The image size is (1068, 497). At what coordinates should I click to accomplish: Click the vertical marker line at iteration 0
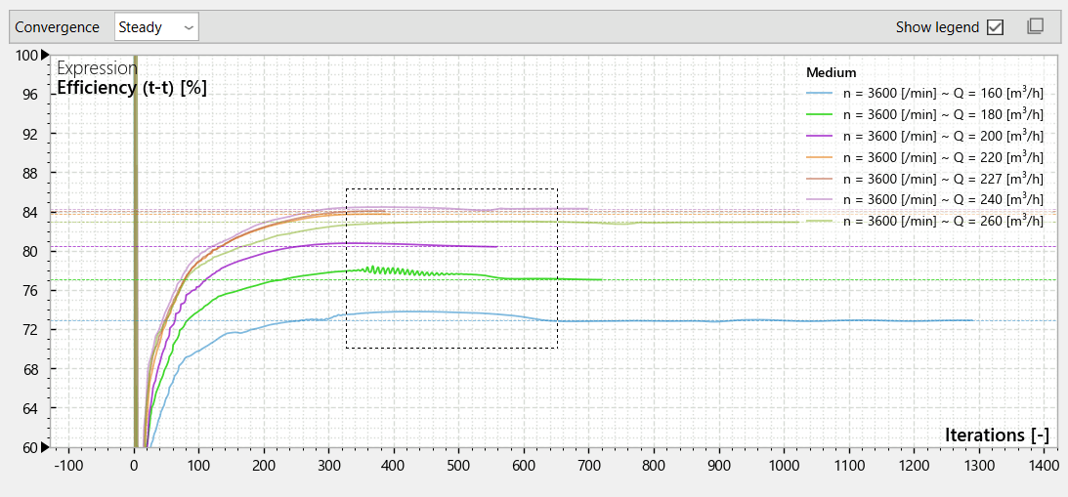136,251
